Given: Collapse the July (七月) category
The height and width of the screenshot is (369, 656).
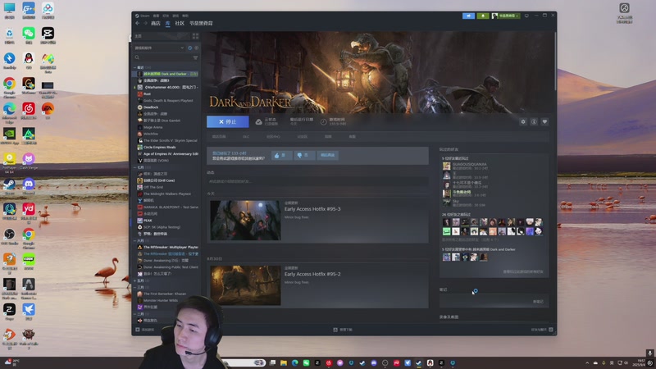Looking at the screenshot, I should [x=134, y=167].
